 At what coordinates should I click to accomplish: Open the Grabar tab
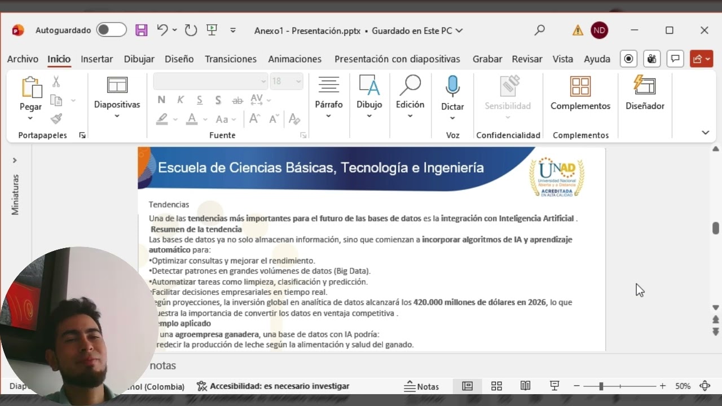click(x=487, y=59)
